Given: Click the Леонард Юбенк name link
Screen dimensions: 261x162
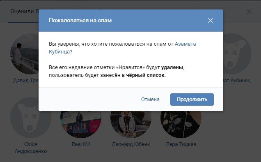Looking at the screenshot, I should coord(131,144).
